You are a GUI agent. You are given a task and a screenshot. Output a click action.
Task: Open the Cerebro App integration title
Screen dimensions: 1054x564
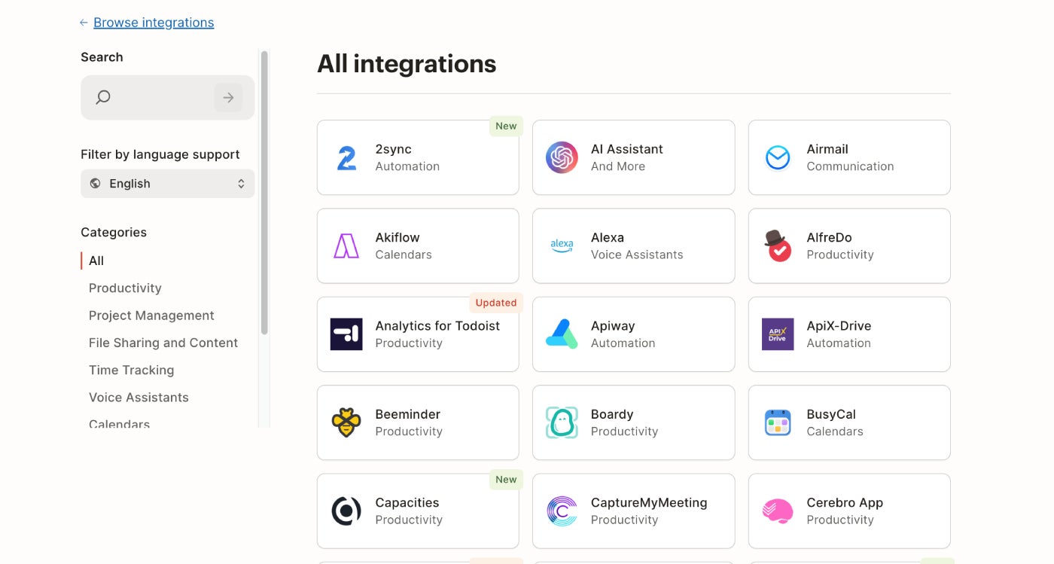tap(845, 502)
